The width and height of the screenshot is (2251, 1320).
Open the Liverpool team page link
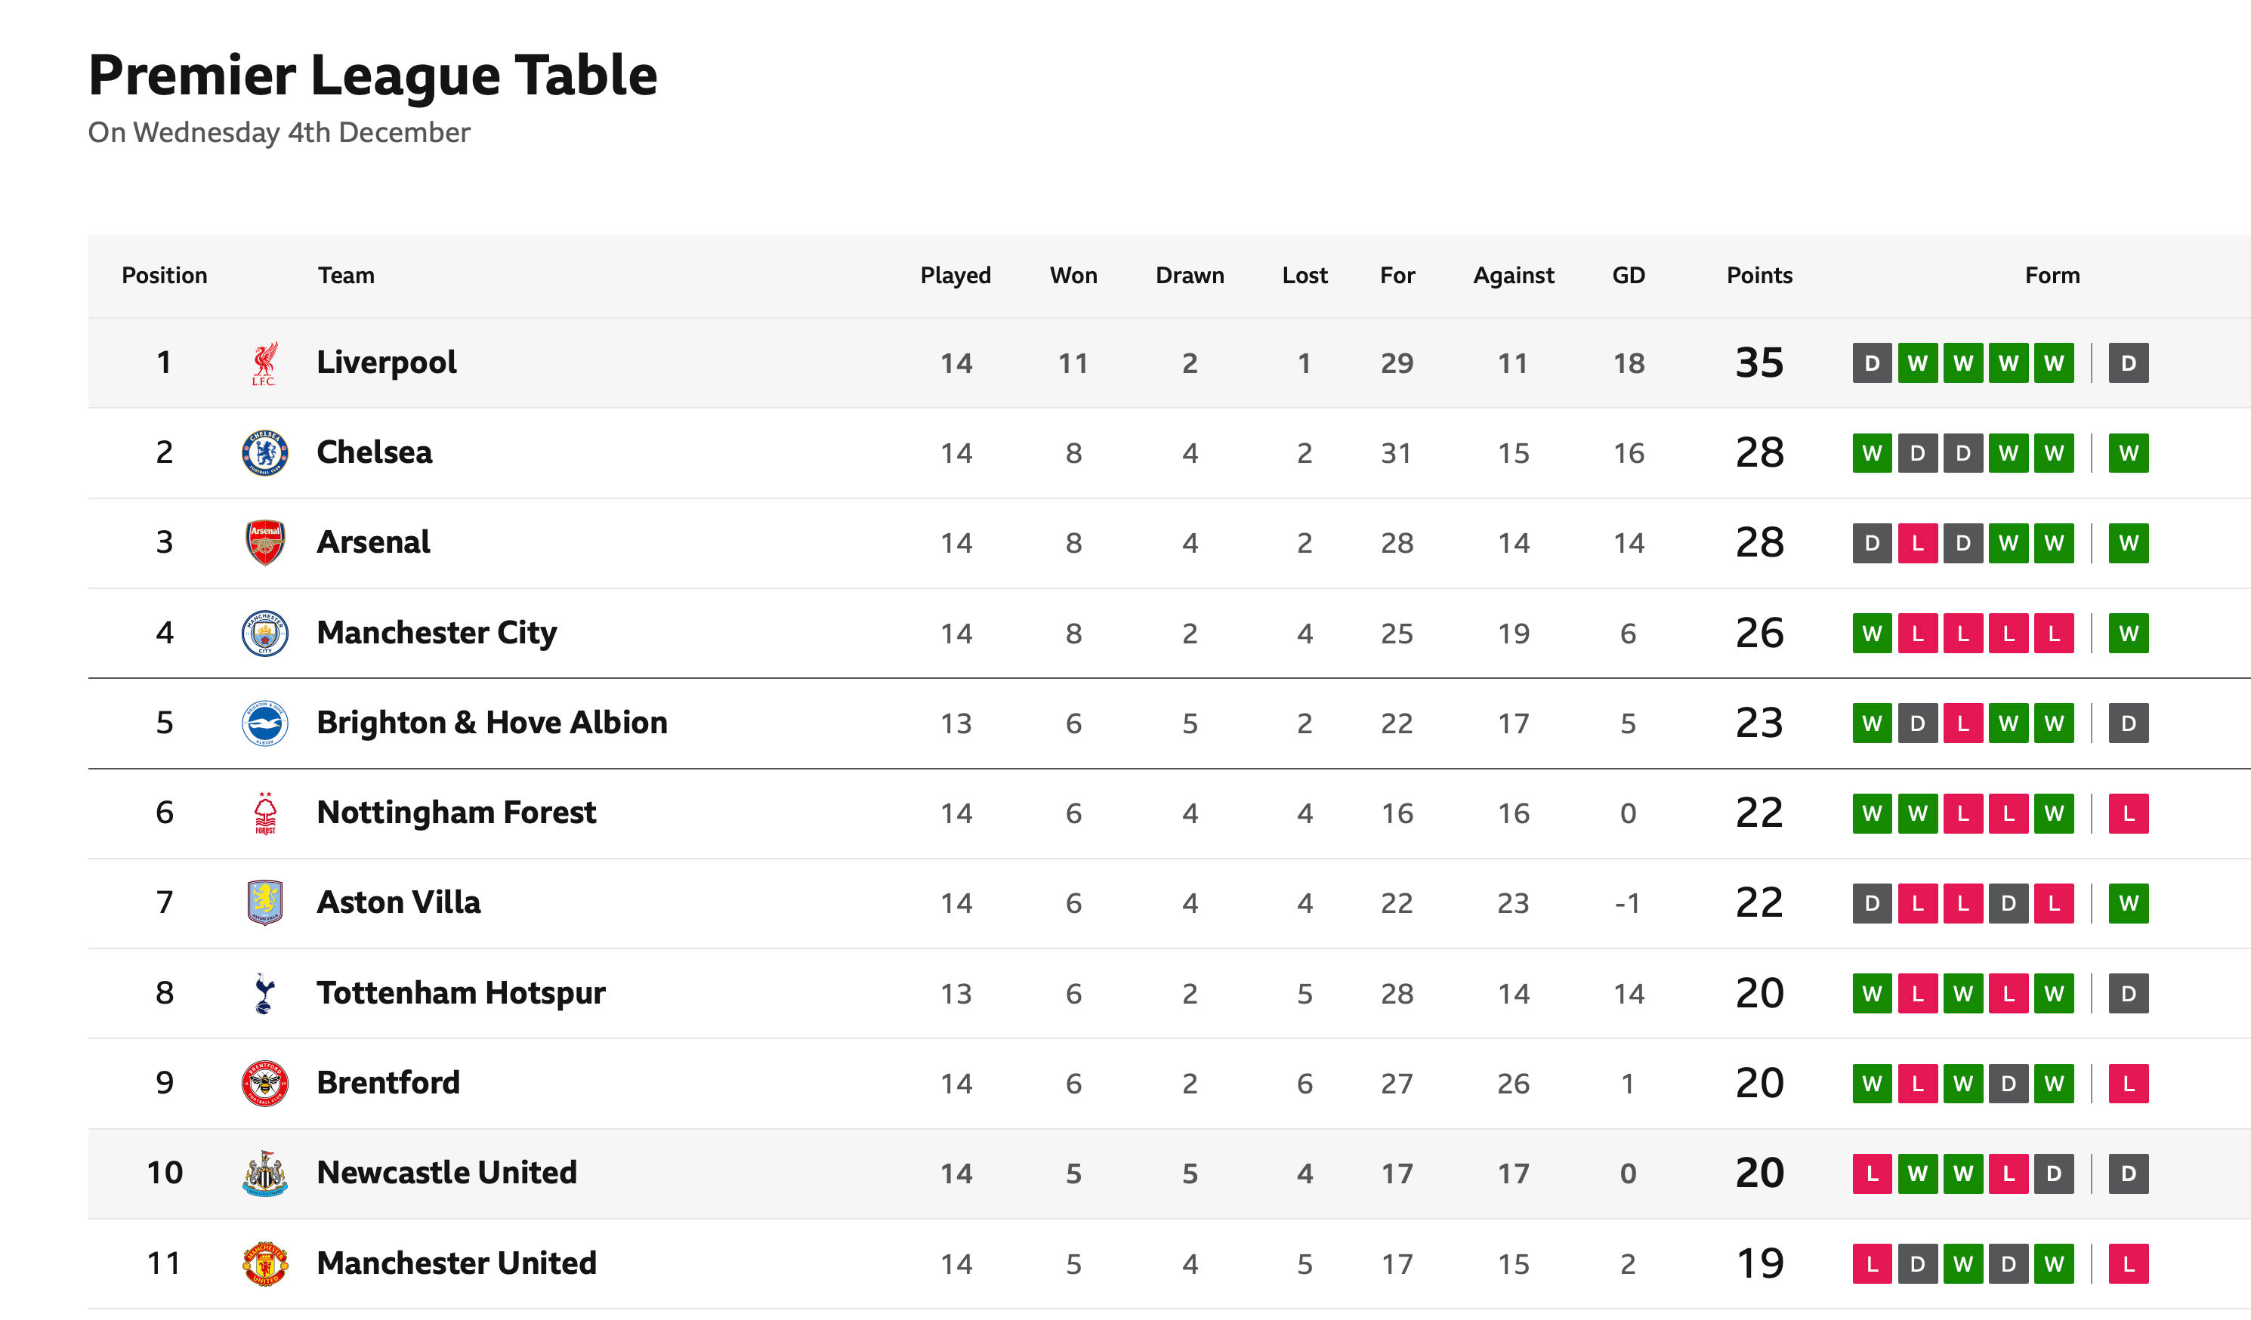point(387,363)
